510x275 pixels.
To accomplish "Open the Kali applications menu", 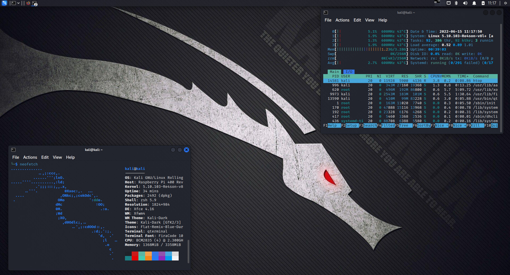I will tap(4, 3).
